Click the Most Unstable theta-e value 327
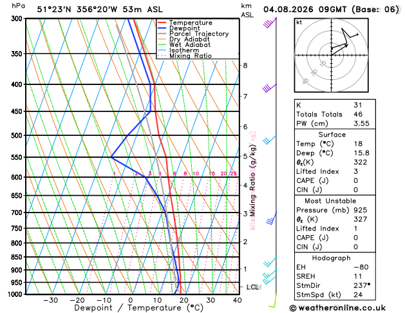Screen dimensions: 405x313 coord(361,219)
